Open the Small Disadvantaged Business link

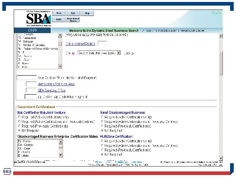123,112
